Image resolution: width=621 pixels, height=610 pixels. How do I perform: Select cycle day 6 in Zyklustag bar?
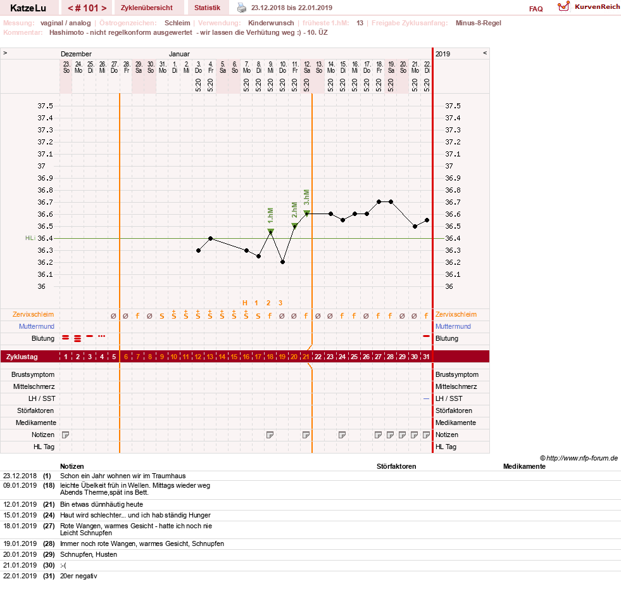[126, 357]
